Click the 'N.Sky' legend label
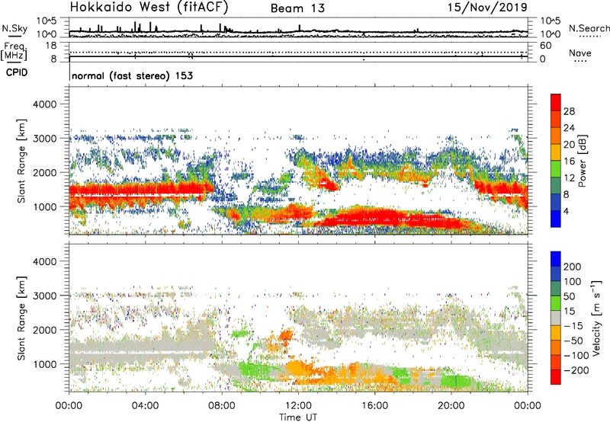610x422 pixels. point(14,28)
